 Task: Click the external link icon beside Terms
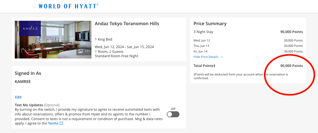point(62,124)
